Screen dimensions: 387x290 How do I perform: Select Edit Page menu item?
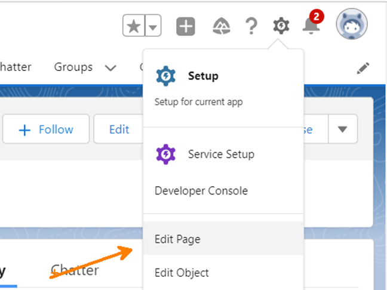[177, 239]
